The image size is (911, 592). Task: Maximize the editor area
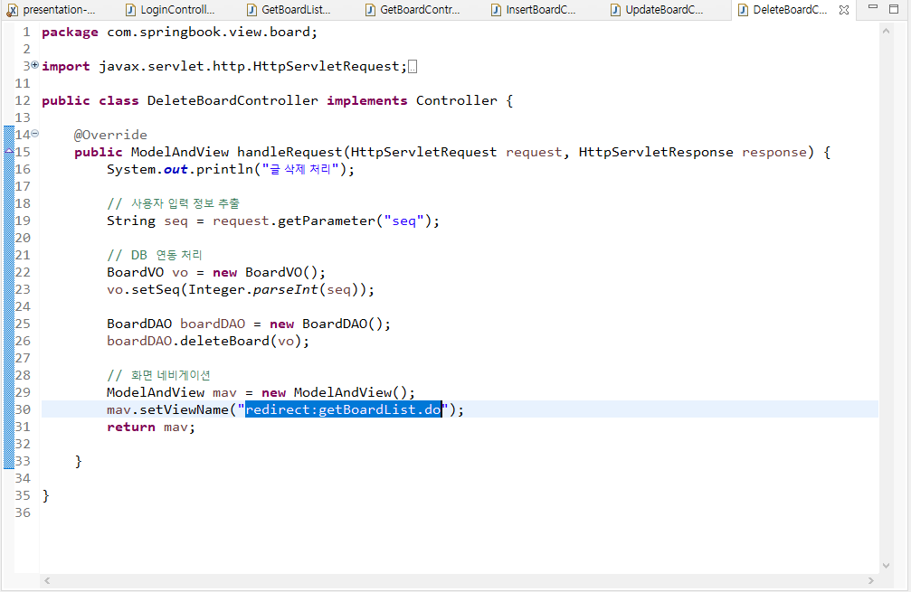coord(894,8)
